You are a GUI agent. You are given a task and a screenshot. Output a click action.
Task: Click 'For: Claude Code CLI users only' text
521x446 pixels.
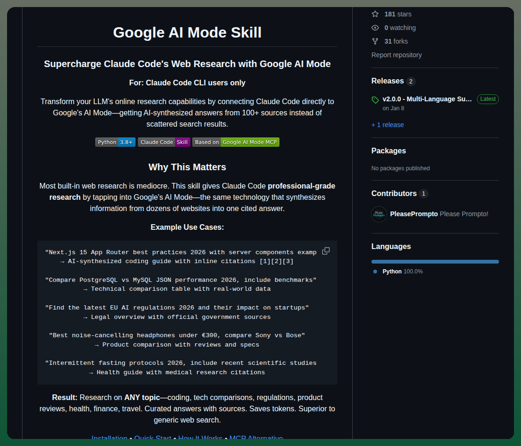(x=187, y=83)
